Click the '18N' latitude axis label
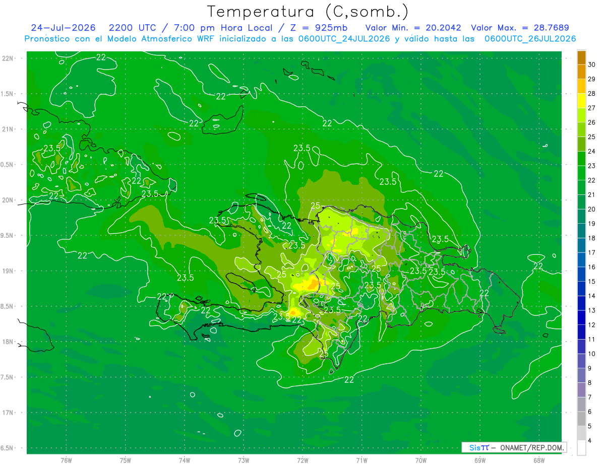Image resolution: width=605 pixels, height=467 pixels. pyautogui.click(x=8, y=342)
